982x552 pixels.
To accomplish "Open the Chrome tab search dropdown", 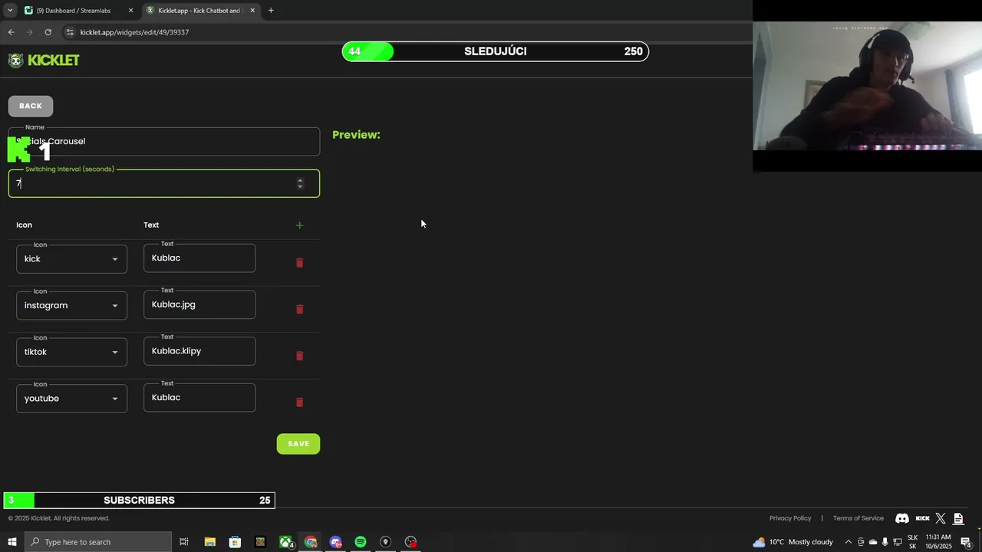I will (10, 11).
